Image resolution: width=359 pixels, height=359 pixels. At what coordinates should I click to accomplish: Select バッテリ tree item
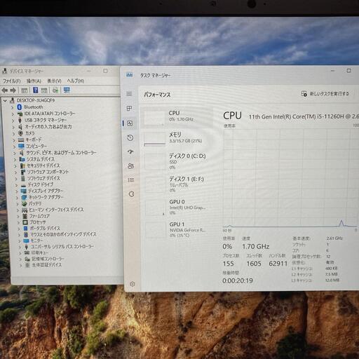(32, 204)
